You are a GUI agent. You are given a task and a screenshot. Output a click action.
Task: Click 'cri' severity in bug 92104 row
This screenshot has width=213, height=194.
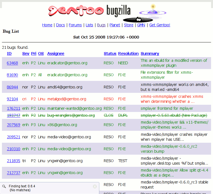tap(24, 99)
